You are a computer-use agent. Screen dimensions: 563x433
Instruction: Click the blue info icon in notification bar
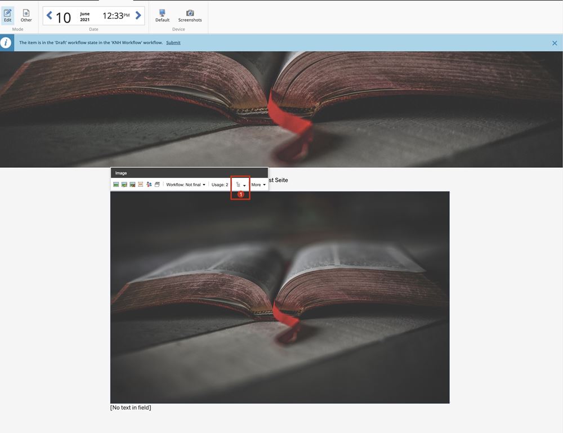click(x=6, y=43)
